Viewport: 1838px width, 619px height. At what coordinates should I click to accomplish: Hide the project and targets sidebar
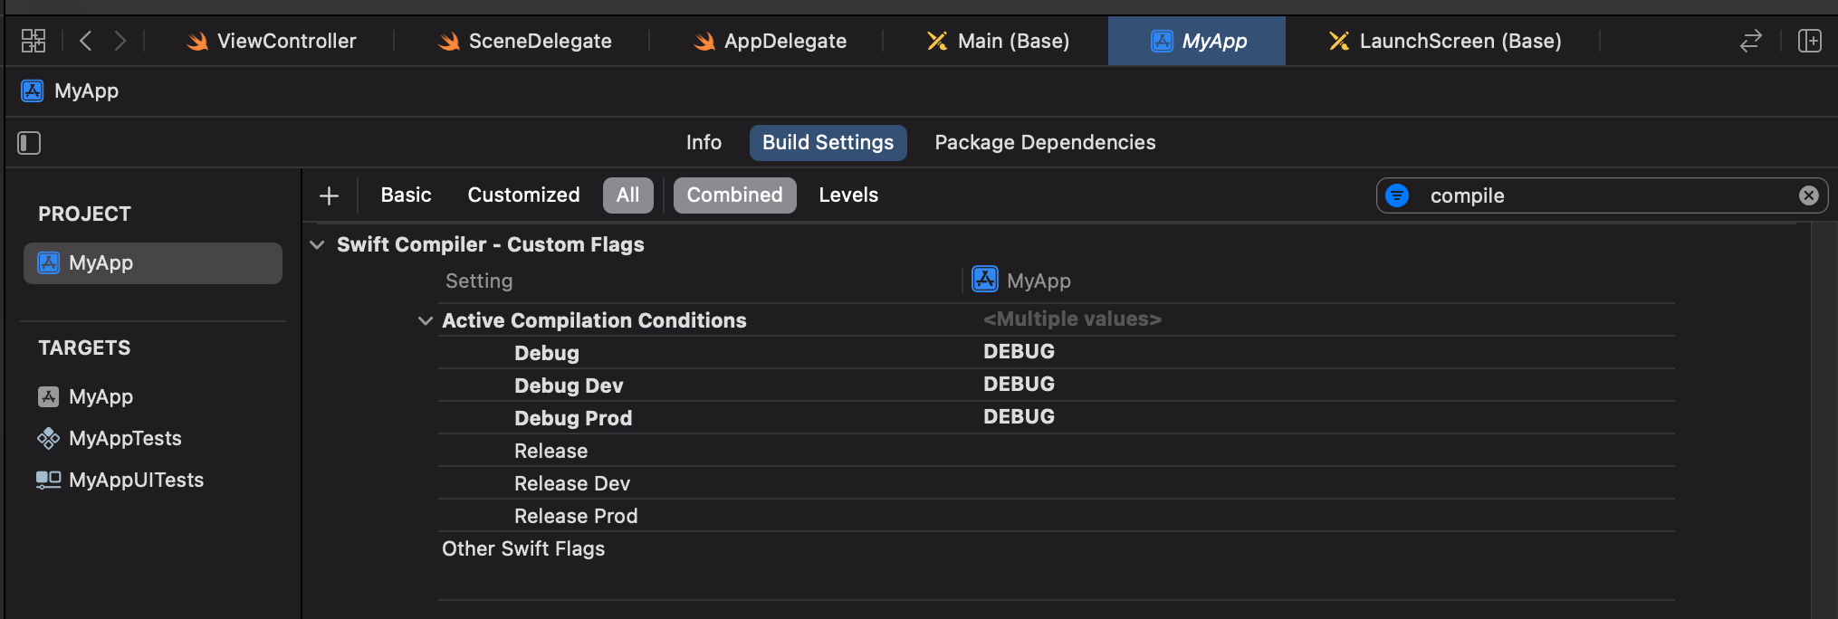(29, 143)
